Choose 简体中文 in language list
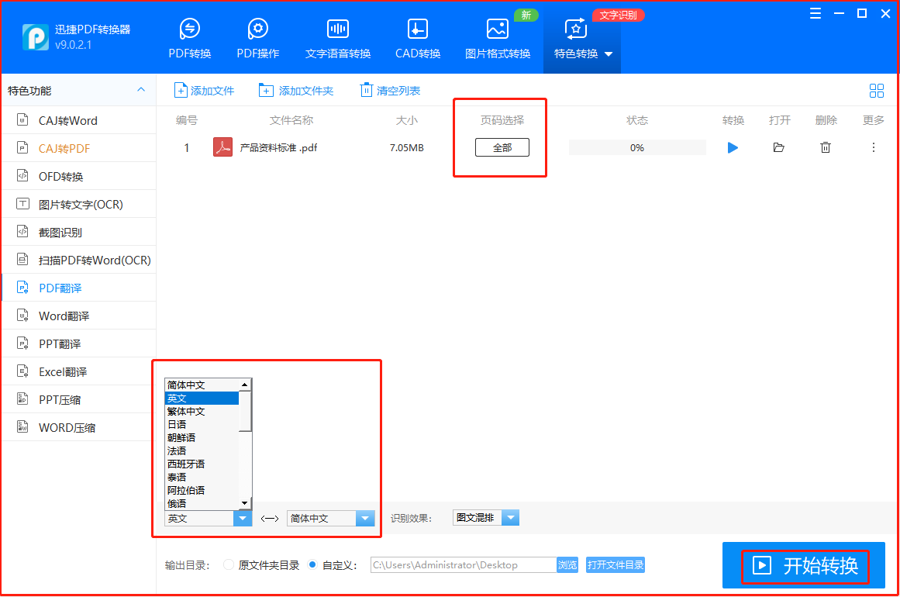 (202, 385)
